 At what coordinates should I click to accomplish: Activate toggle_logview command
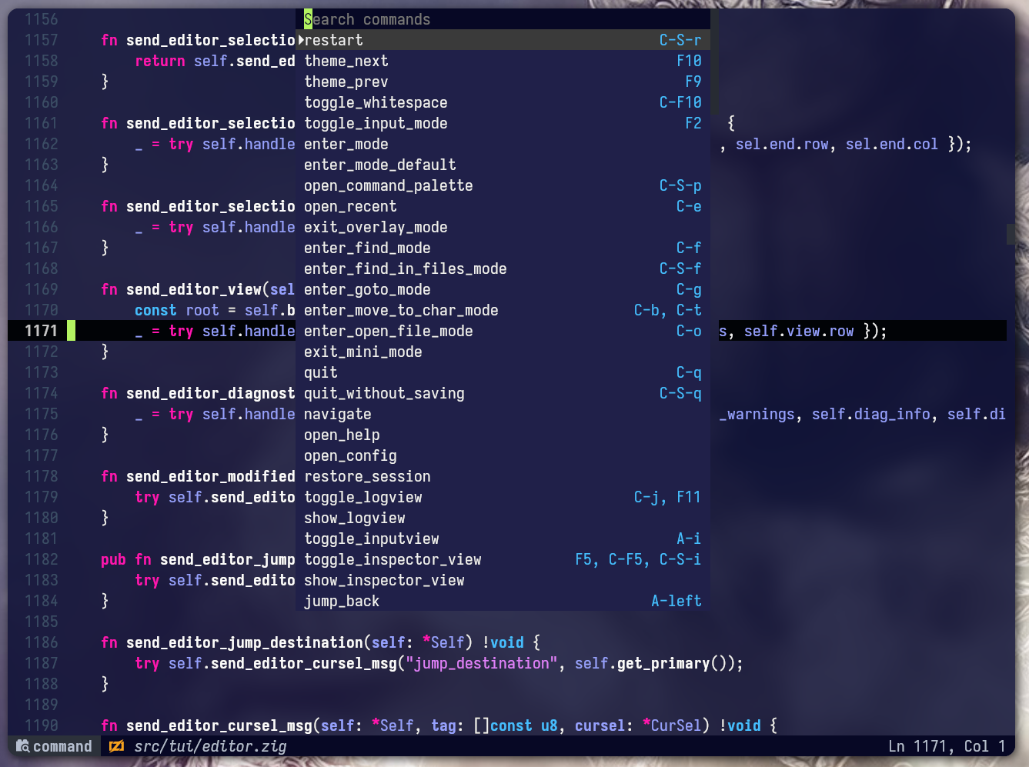(363, 497)
